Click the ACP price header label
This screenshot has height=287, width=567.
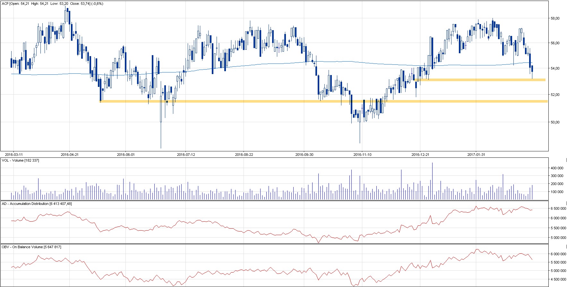click(53, 4)
